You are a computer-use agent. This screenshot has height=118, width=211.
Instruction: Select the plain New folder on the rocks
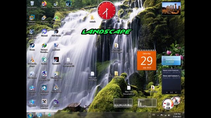click(x=116, y=75)
